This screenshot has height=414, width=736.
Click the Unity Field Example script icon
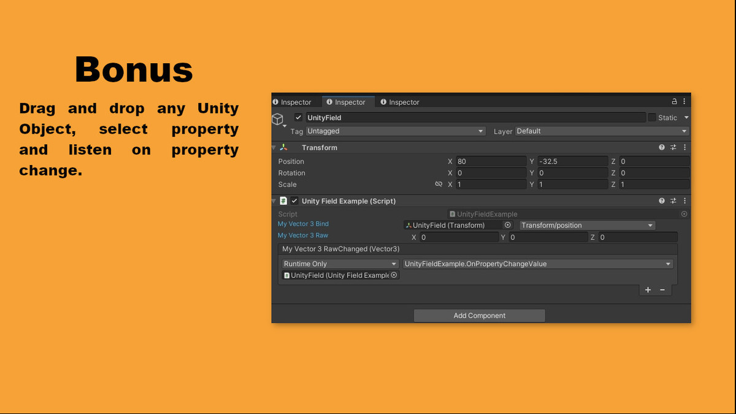click(x=283, y=201)
